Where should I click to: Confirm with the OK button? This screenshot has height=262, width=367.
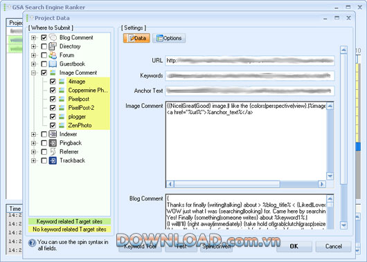pyautogui.click(x=294, y=246)
